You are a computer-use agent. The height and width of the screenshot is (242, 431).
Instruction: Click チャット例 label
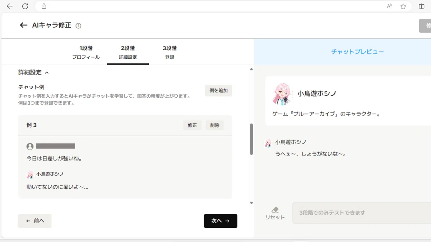coord(31,87)
